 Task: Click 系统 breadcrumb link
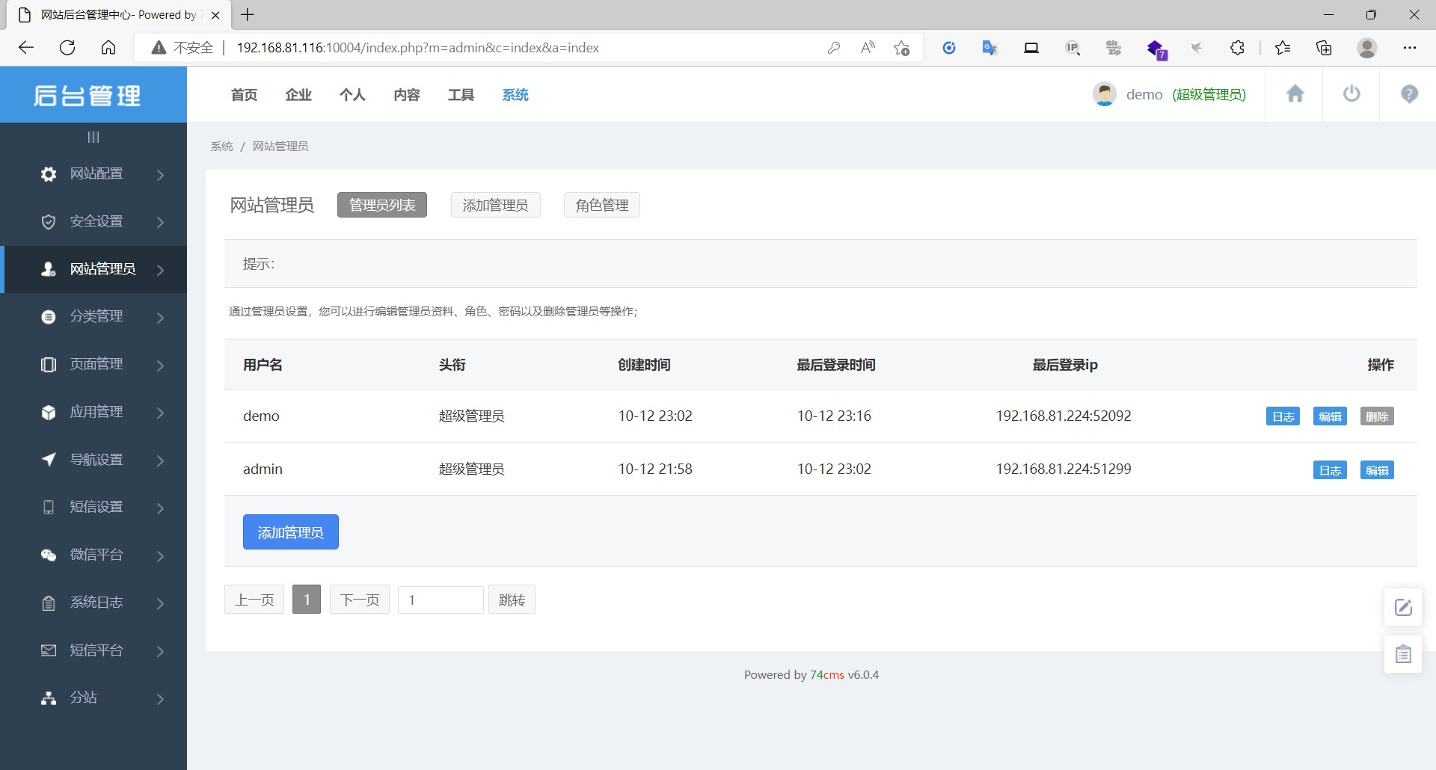pos(221,146)
